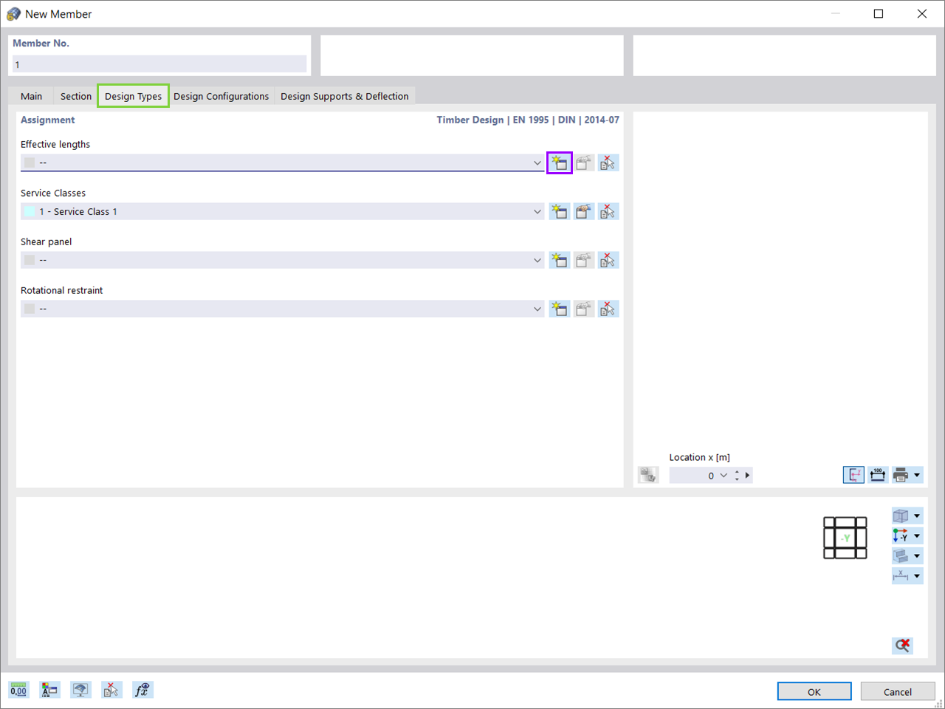Open display properties colors settings
The width and height of the screenshot is (945, 709).
49,690
